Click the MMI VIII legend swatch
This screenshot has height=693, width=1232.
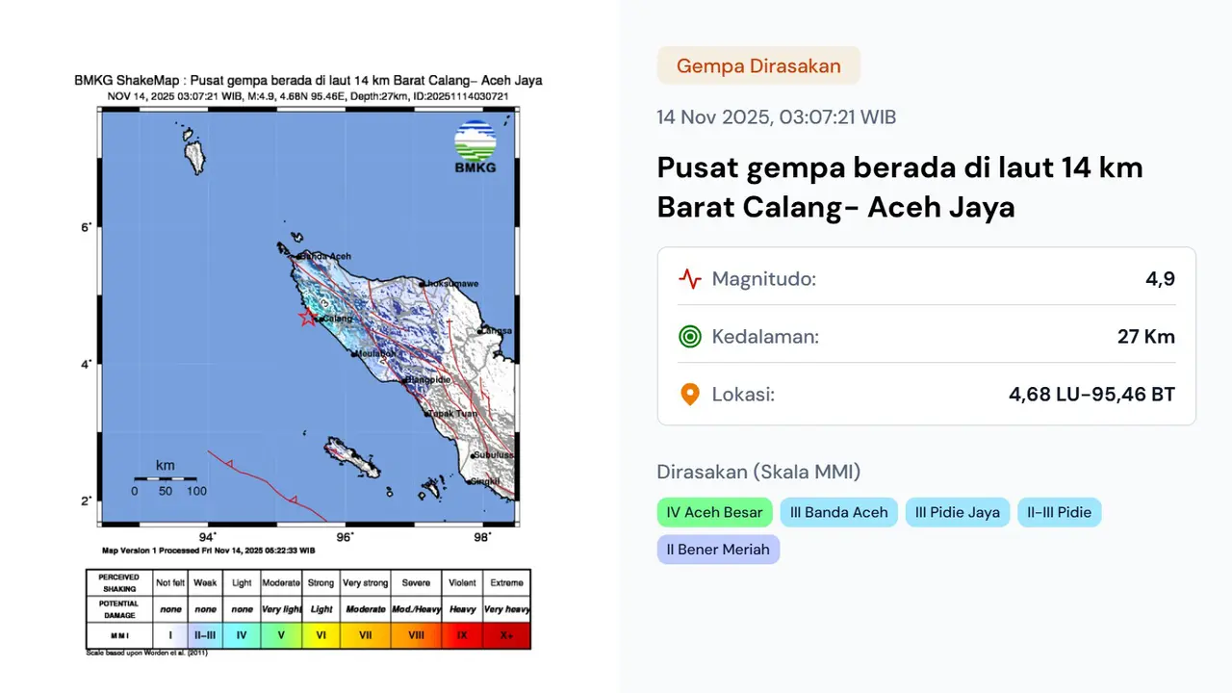click(x=416, y=635)
